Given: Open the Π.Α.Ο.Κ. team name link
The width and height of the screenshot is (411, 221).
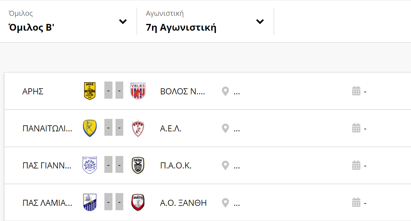Looking at the screenshot, I should point(176,166).
